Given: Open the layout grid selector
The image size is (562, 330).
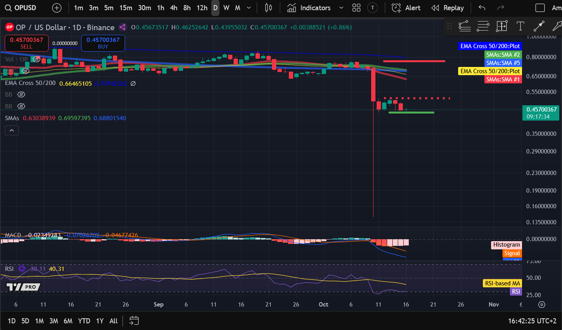Looking at the screenshot, I should [x=356, y=8].
